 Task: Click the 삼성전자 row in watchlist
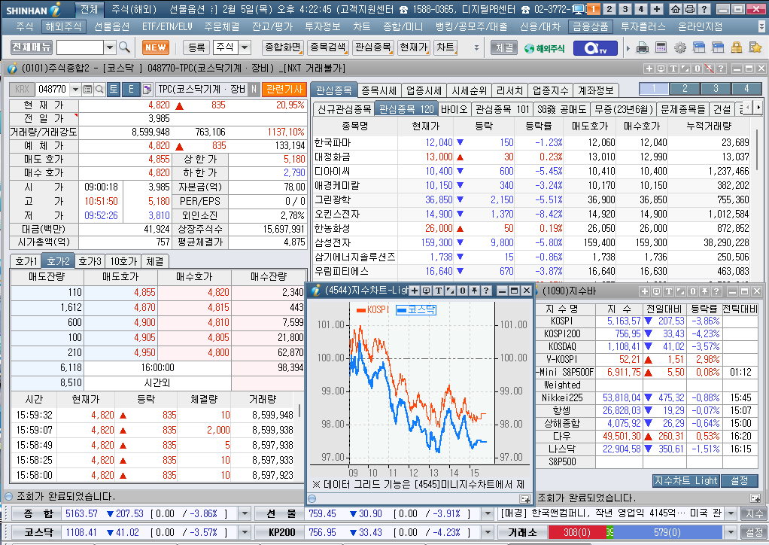pyautogui.click(x=531, y=242)
